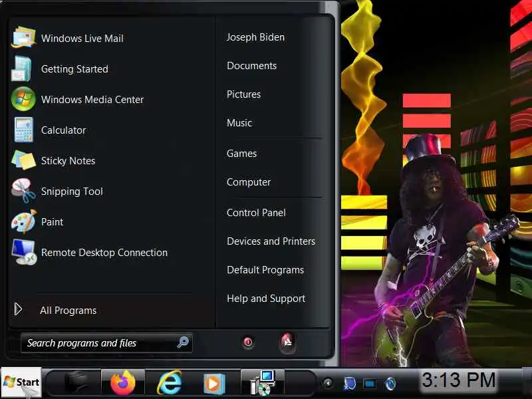
Task: Select the Sticky Notes label text
Action: point(68,160)
